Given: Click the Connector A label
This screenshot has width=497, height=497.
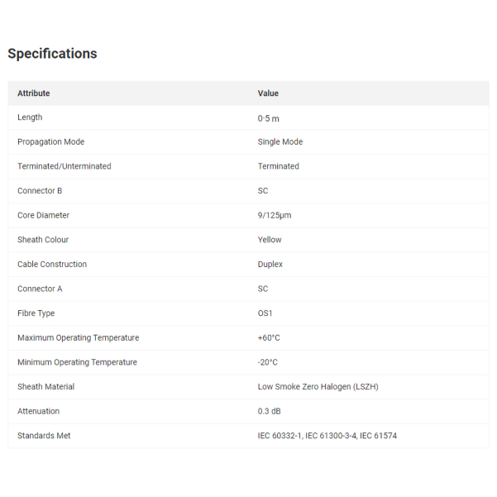Looking at the screenshot, I should click(x=40, y=289).
